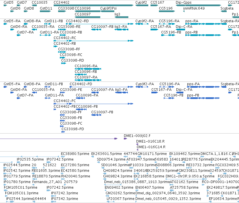Click the CG5167 gene feature
The height and width of the screenshot is (203, 239).
pos(154,5)
